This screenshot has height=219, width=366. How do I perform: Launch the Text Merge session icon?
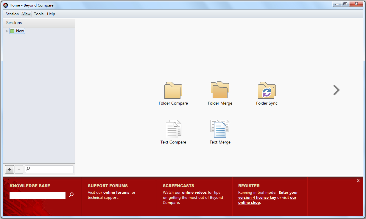click(x=220, y=129)
